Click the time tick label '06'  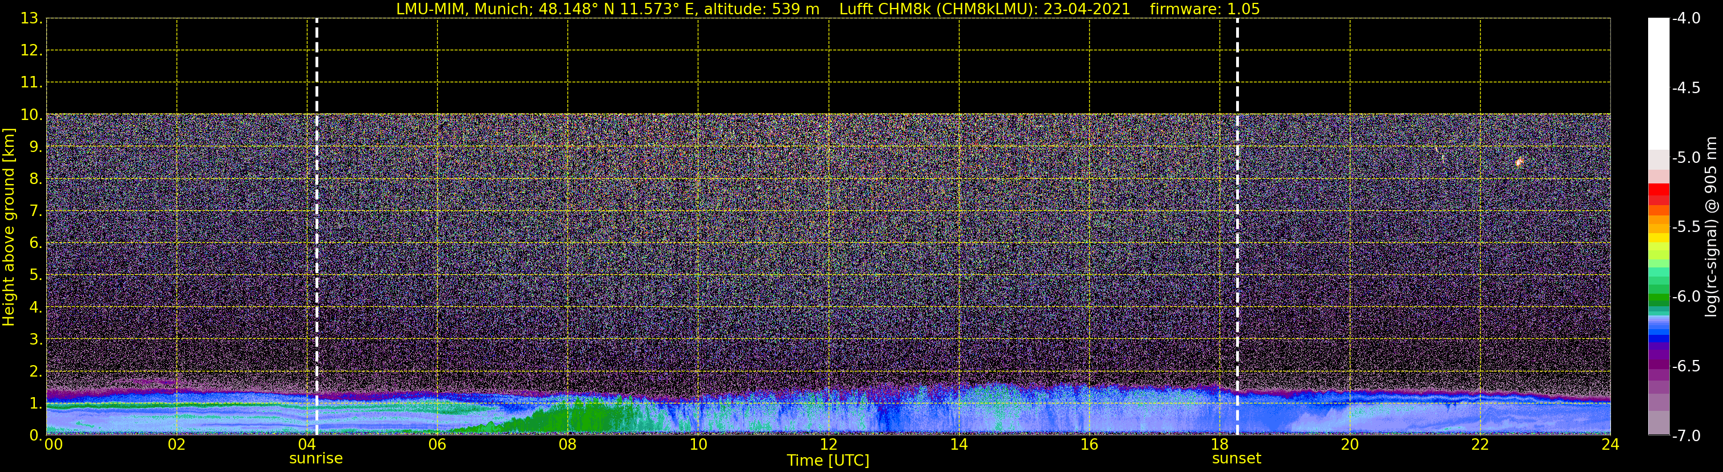coord(437,445)
